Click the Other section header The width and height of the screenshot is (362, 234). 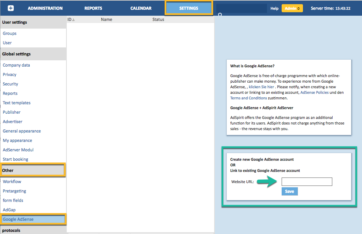[x=33, y=171]
